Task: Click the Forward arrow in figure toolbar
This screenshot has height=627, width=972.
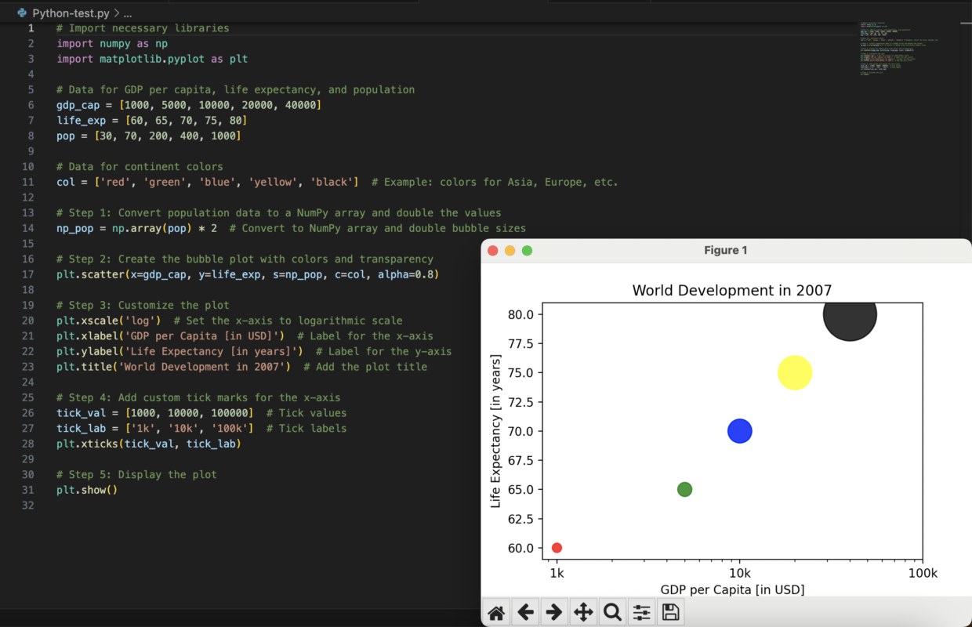Action: click(554, 612)
